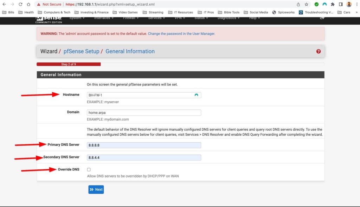Click the Share page icon
The width and height of the screenshot is (360, 207).
(x=298, y=4)
